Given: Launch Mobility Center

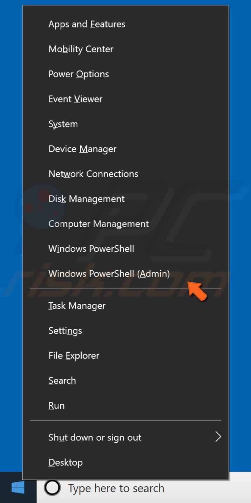Looking at the screenshot, I should click(81, 49).
